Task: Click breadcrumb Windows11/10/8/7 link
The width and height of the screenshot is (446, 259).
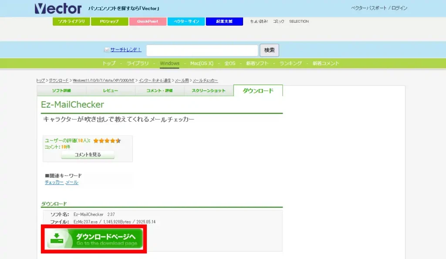Action: click(x=104, y=80)
